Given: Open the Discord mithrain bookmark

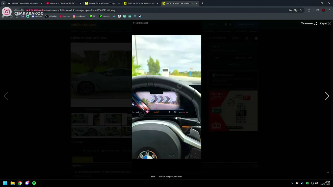Looking at the screenshot, I should point(37,16).
